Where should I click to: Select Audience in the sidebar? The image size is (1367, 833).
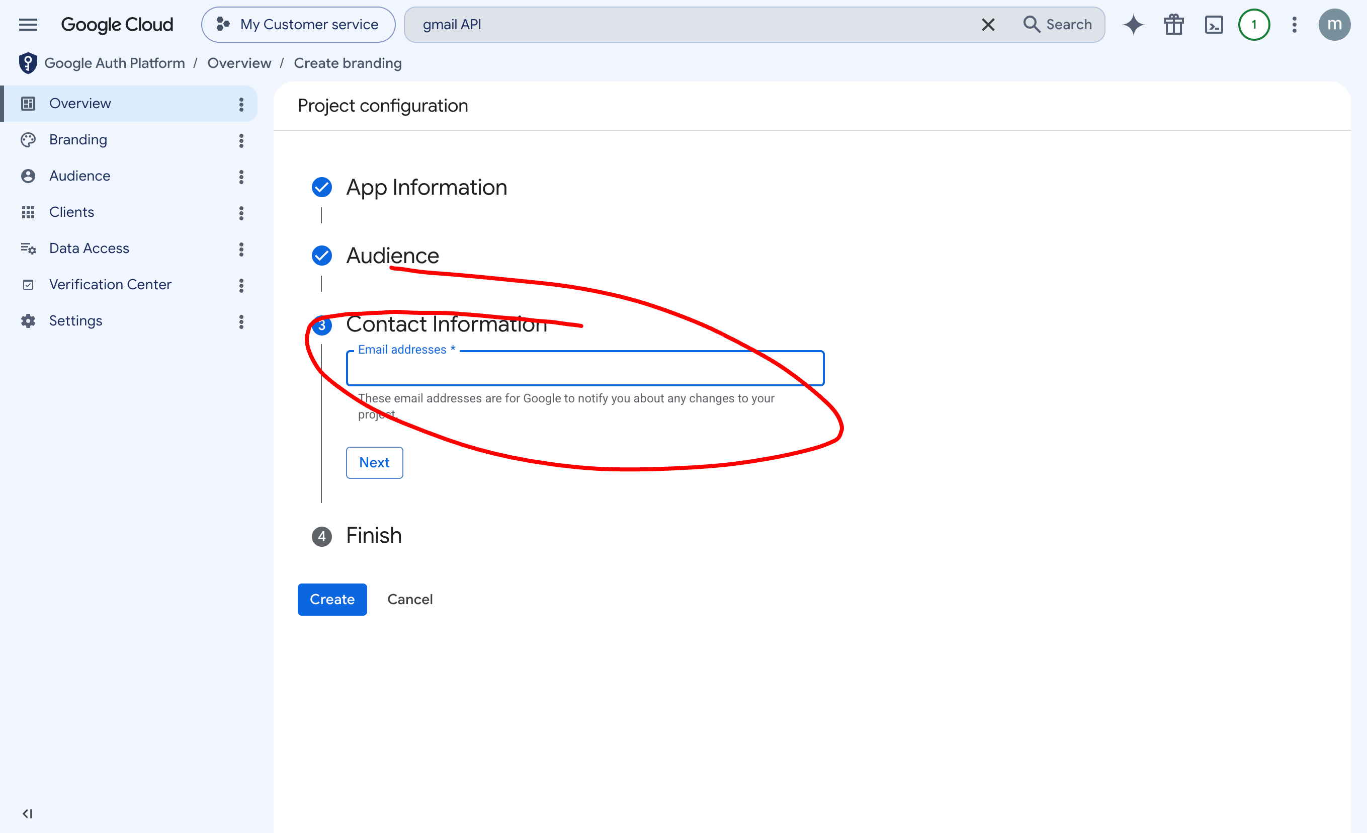(129, 176)
